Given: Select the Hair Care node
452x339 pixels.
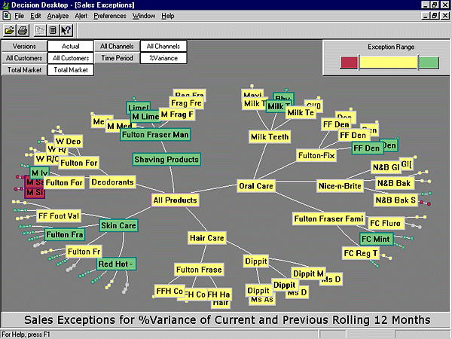Looking at the screenshot, I should 207,238.
